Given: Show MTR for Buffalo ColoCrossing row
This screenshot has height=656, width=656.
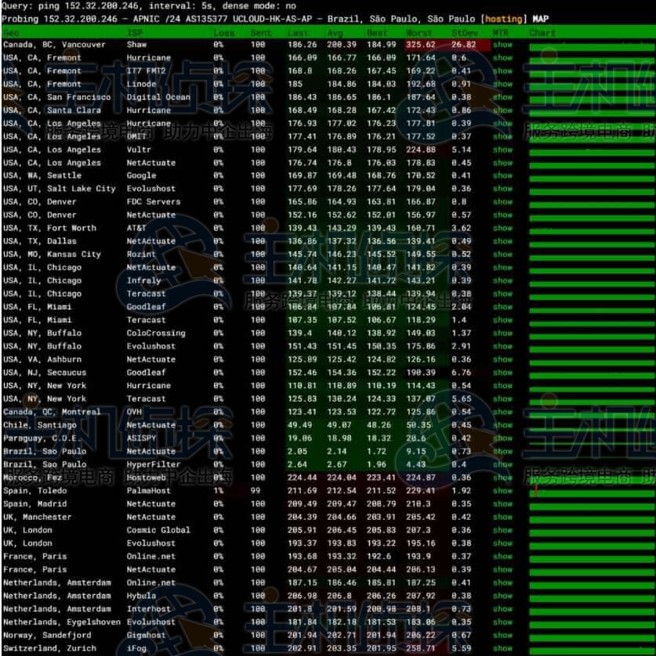Looking at the screenshot, I should [x=502, y=333].
